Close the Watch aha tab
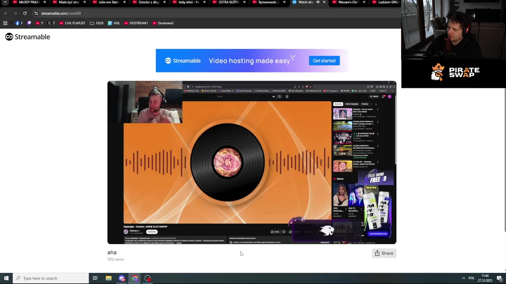506x284 pixels. (x=324, y=2)
